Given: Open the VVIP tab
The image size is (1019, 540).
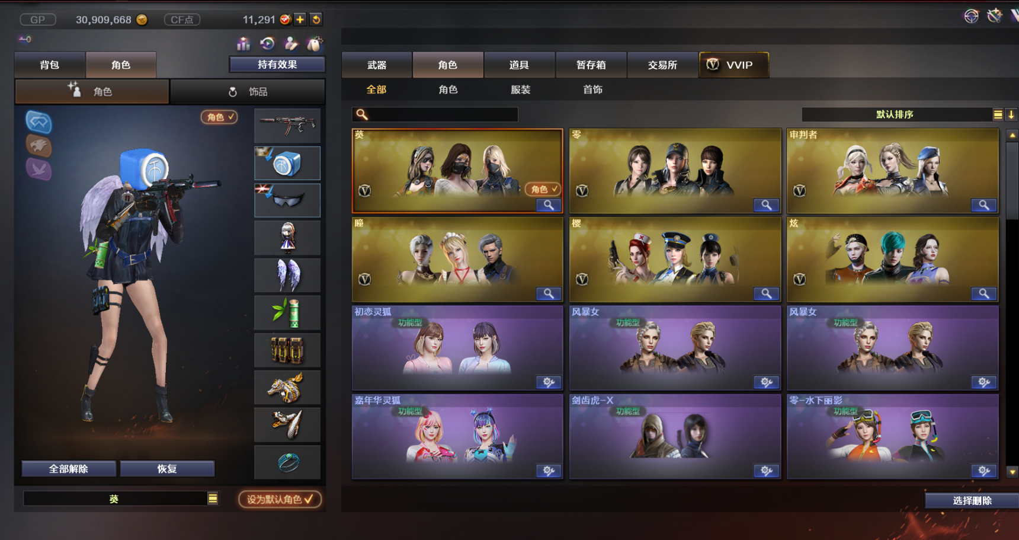Looking at the screenshot, I should [734, 65].
